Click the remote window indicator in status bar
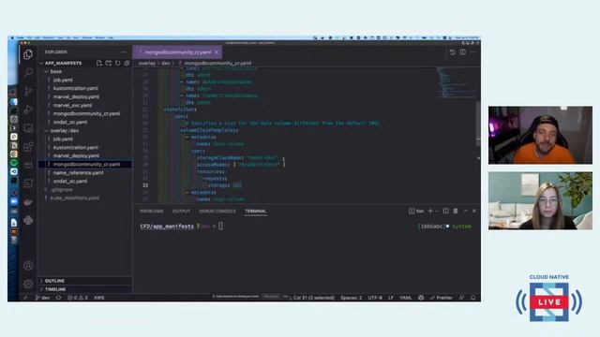The image size is (600, 337). click(x=25, y=298)
